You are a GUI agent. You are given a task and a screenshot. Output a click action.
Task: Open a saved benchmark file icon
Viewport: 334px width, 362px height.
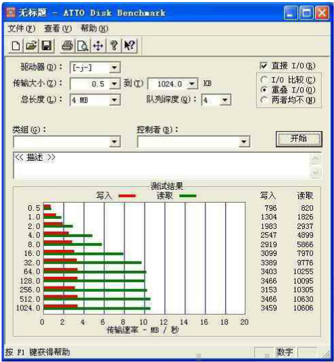[x=31, y=46]
